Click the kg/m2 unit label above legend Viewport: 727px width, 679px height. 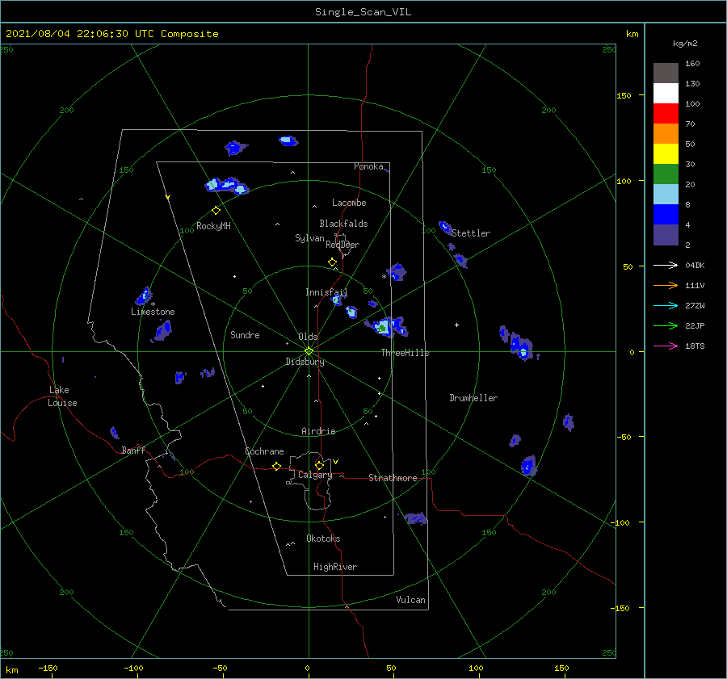(685, 44)
